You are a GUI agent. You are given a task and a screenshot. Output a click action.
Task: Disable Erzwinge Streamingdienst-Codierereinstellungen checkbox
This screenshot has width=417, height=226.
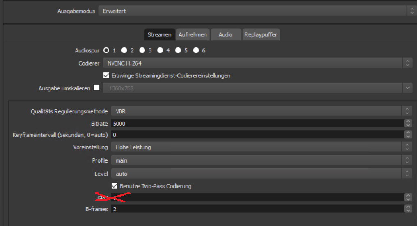click(106, 75)
